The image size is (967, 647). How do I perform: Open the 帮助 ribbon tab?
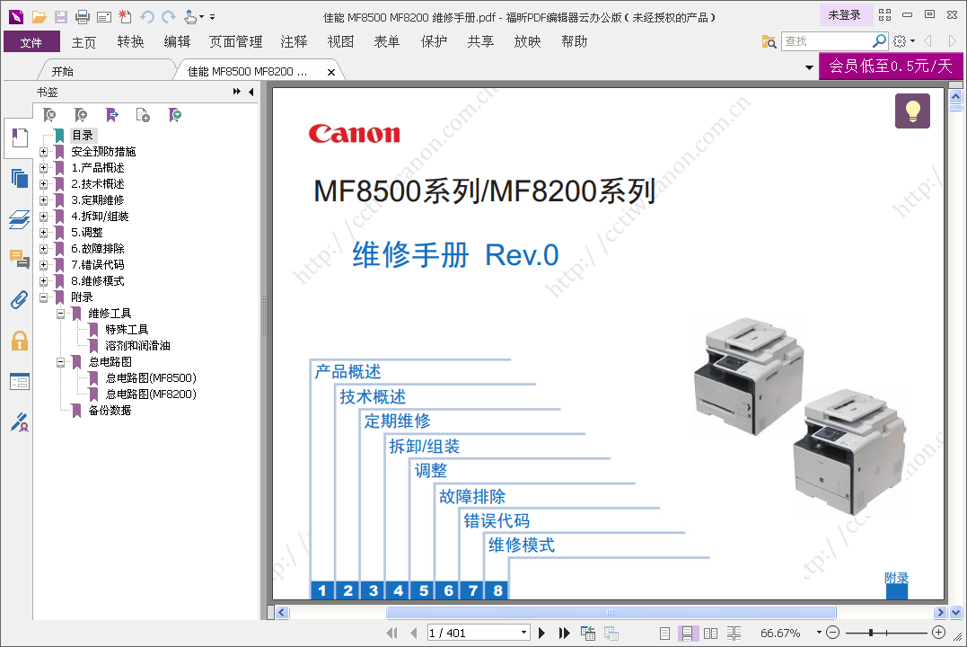coord(574,42)
